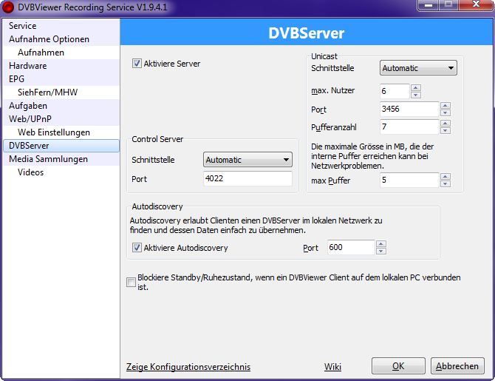
Task: Open Unicast Schnittstelle dropdown
Action: pyautogui.click(x=418, y=68)
